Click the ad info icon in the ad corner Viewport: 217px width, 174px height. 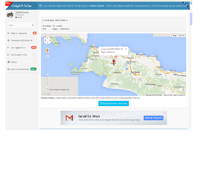(x=165, y=113)
